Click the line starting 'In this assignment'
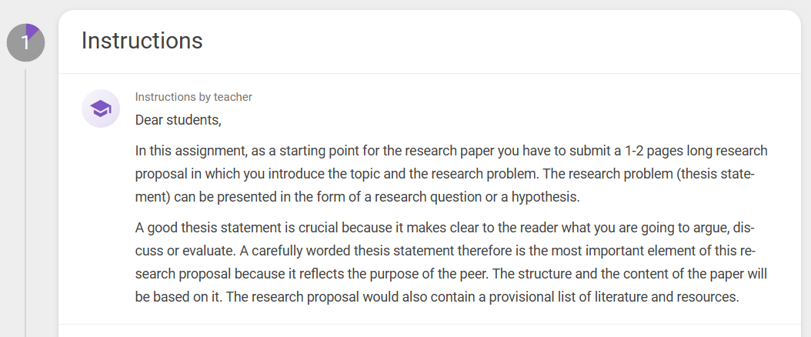Viewport: 811px width, 337px height. point(451,151)
